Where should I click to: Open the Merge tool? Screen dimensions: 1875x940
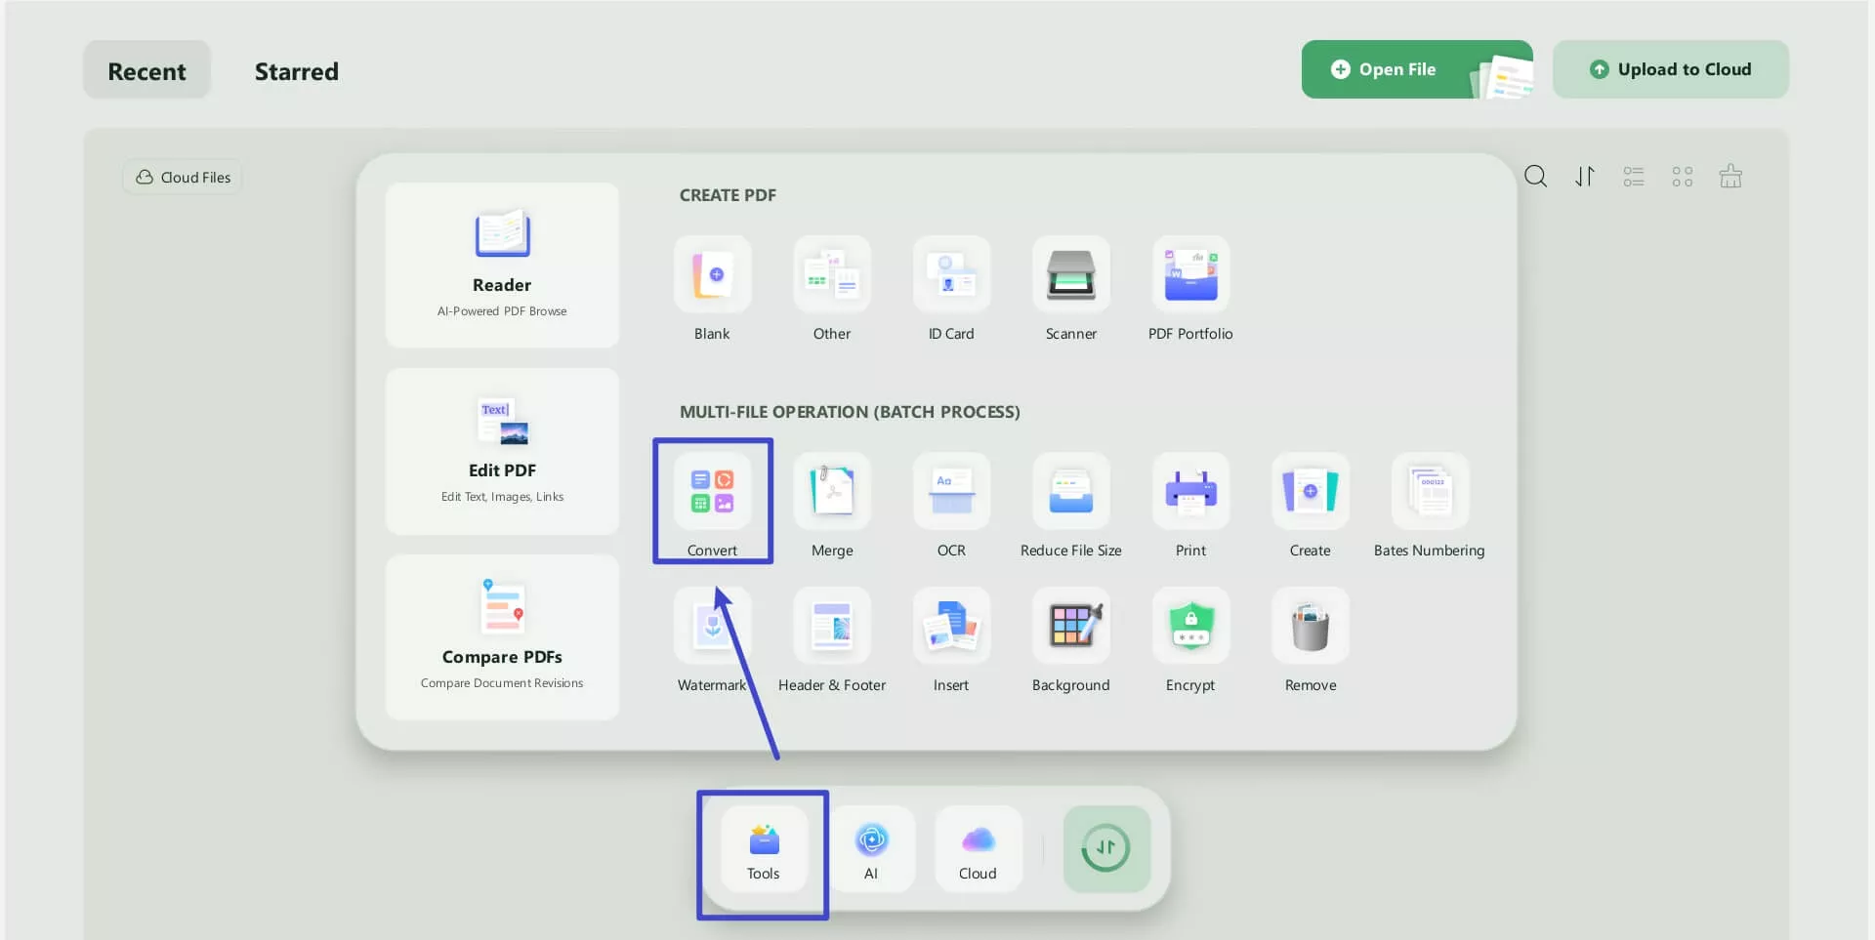[831, 501]
